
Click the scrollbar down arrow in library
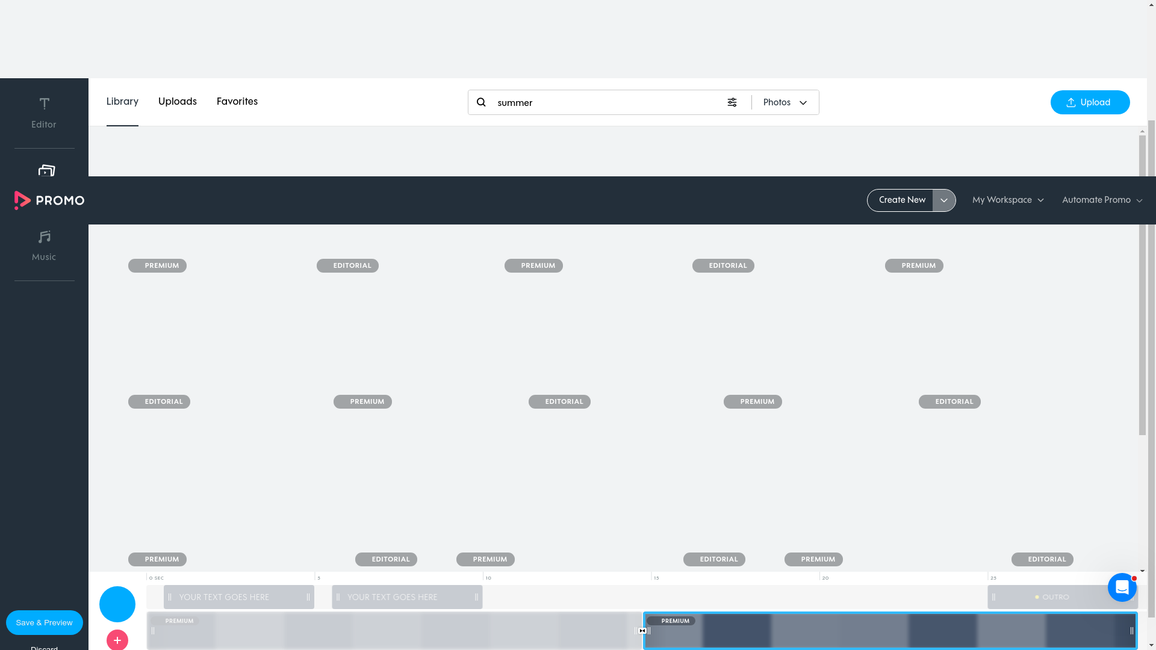[1142, 571]
